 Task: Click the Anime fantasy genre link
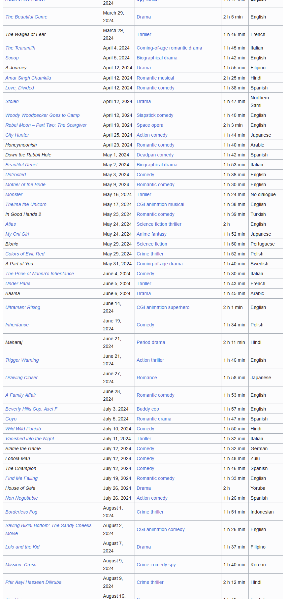point(151,234)
